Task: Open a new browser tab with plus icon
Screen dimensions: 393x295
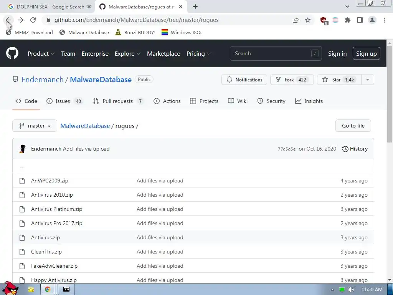Action: point(195,7)
